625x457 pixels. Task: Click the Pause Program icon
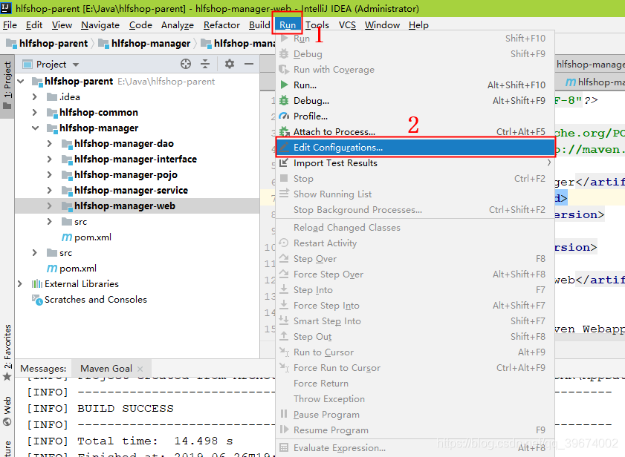tap(284, 414)
